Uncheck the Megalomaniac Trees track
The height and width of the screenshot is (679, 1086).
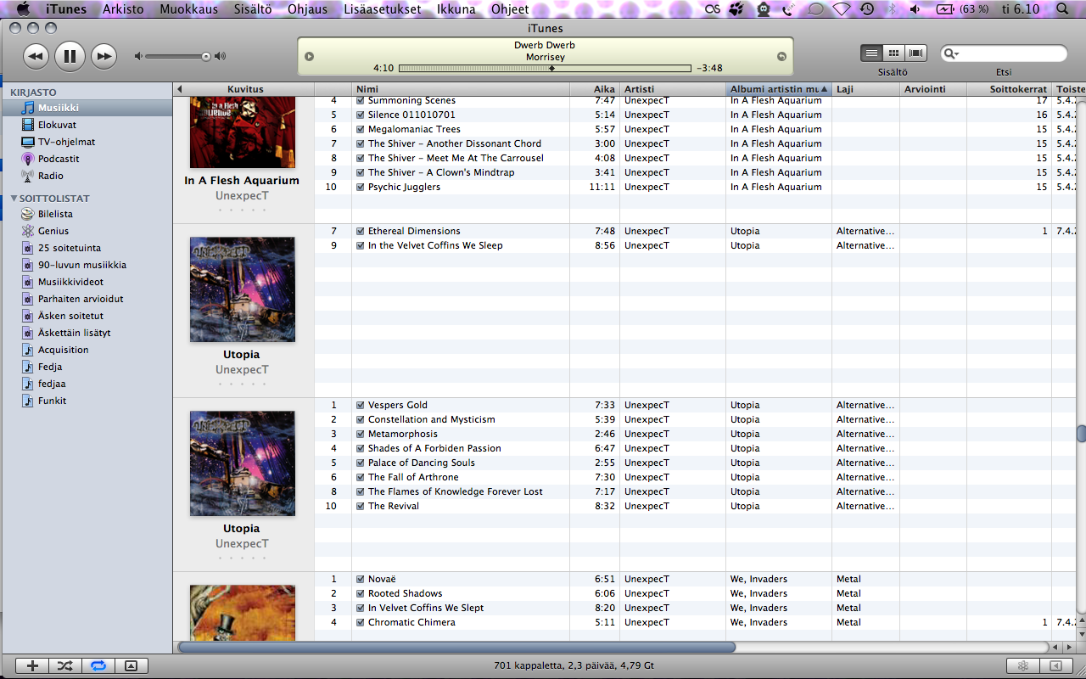pyautogui.click(x=361, y=130)
